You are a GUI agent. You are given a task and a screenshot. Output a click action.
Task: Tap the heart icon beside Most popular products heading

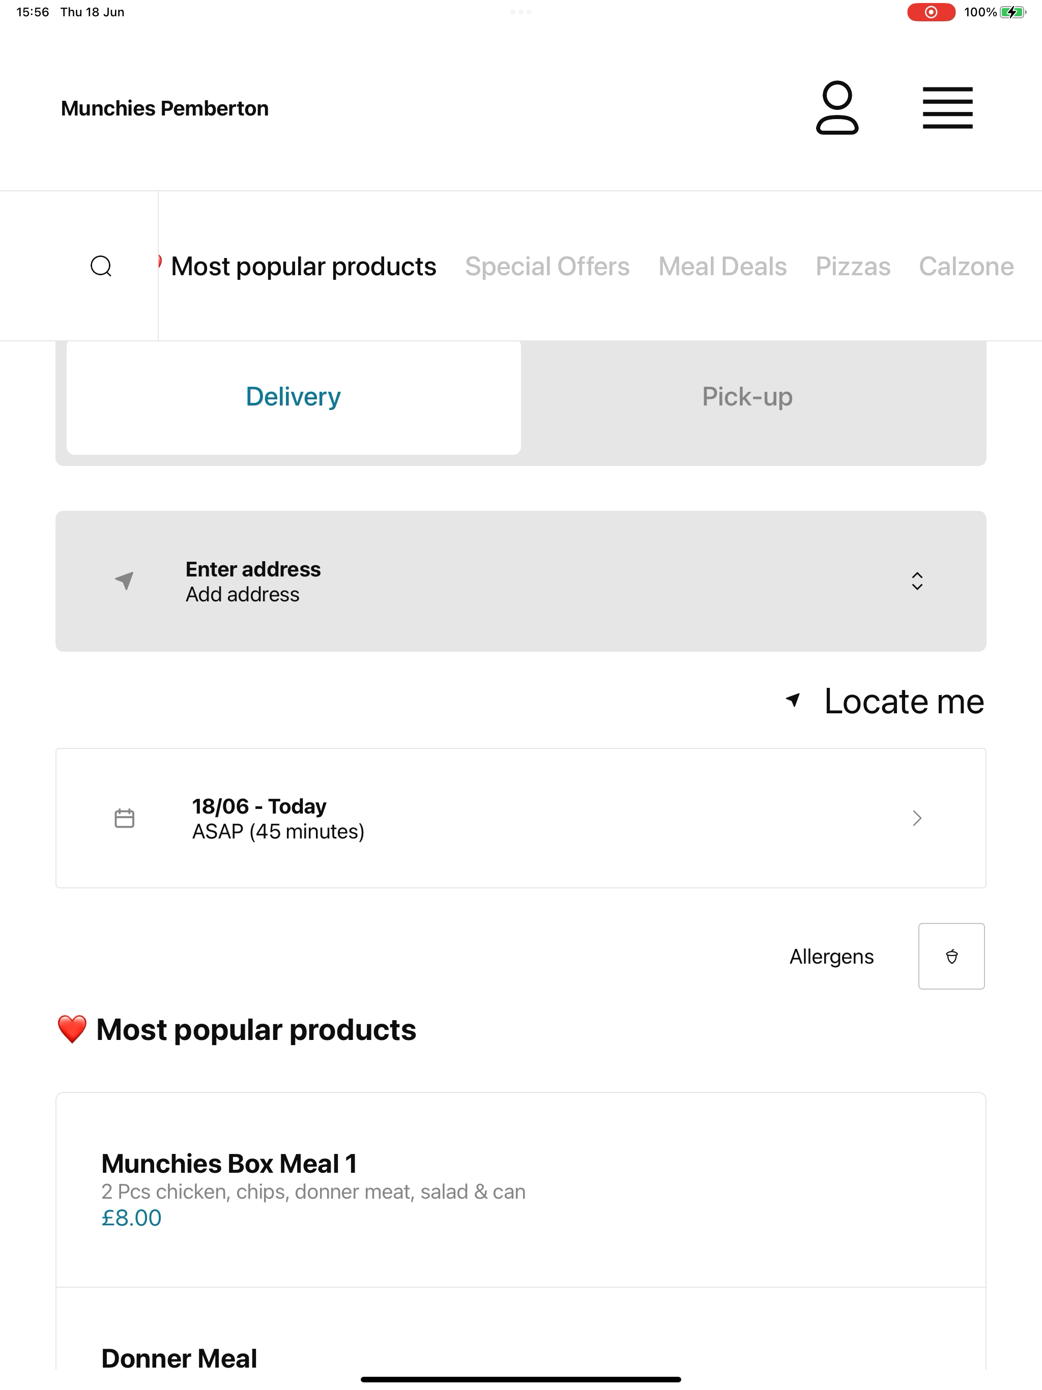72,1029
